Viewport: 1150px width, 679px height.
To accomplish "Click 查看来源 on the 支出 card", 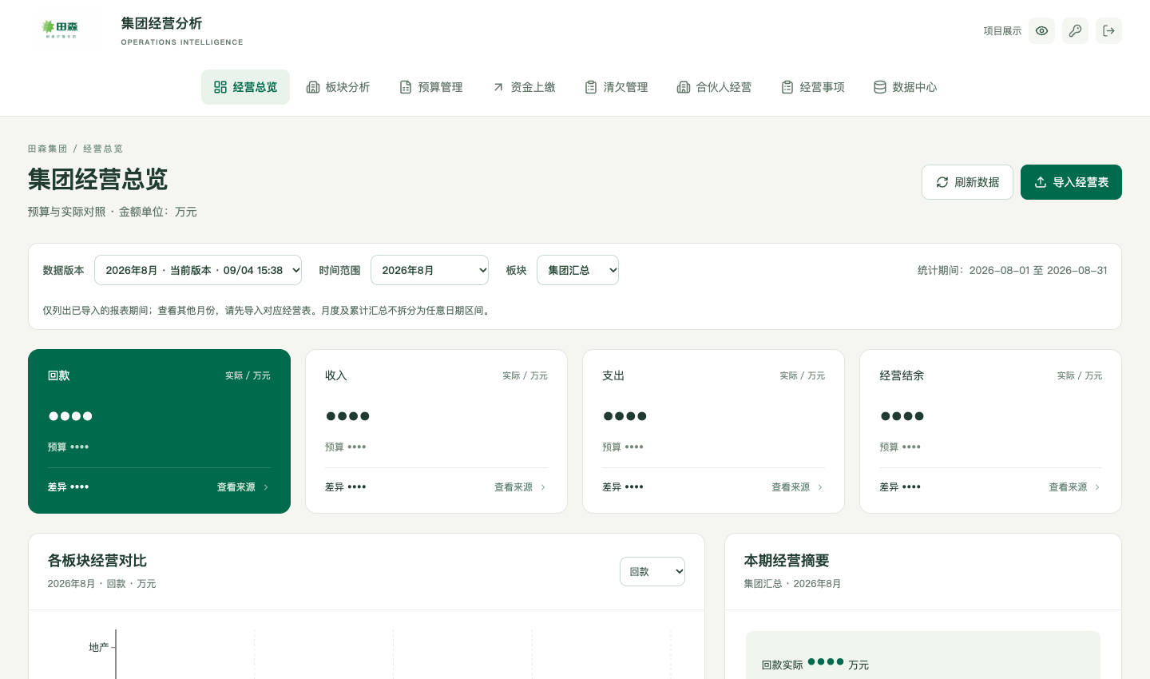I will (x=797, y=487).
